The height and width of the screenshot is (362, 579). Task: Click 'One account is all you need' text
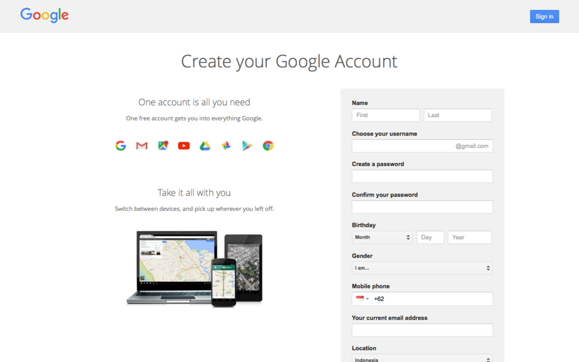pos(195,102)
